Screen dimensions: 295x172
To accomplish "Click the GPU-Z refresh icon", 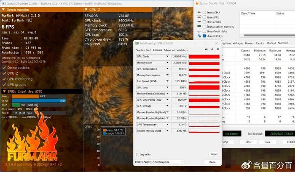I will 212,49.
